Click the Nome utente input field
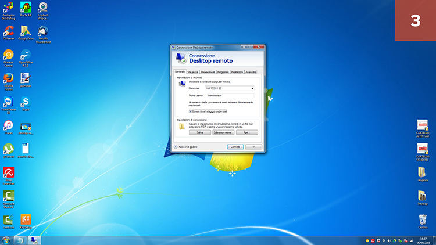This screenshot has width=436, height=245. 231,95
